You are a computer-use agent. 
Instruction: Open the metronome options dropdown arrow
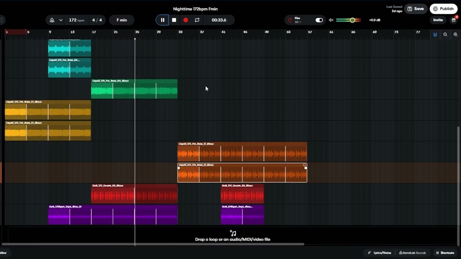click(61, 20)
